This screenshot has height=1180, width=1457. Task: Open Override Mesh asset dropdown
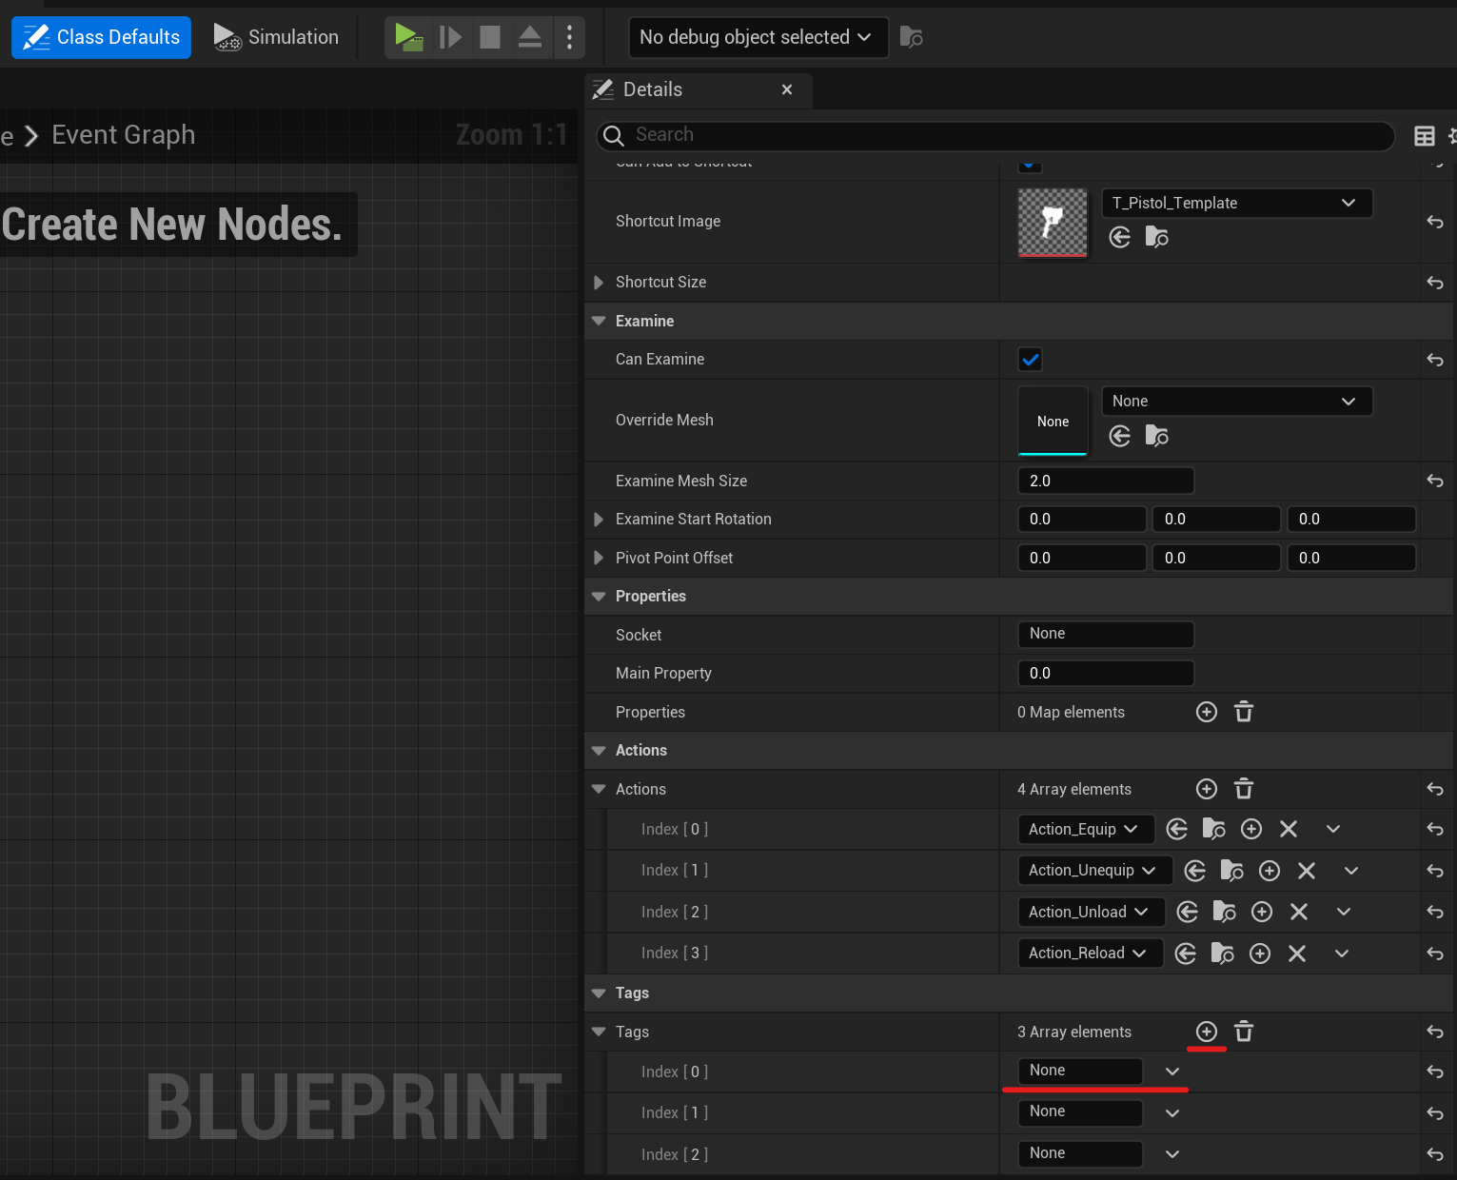[1236, 401]
